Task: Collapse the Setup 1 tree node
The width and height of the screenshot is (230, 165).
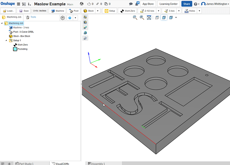Action: pyautogui.click(x=6, y=40)
